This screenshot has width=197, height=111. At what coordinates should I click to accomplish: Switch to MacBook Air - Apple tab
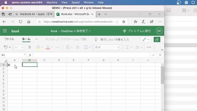click(34, 14)
